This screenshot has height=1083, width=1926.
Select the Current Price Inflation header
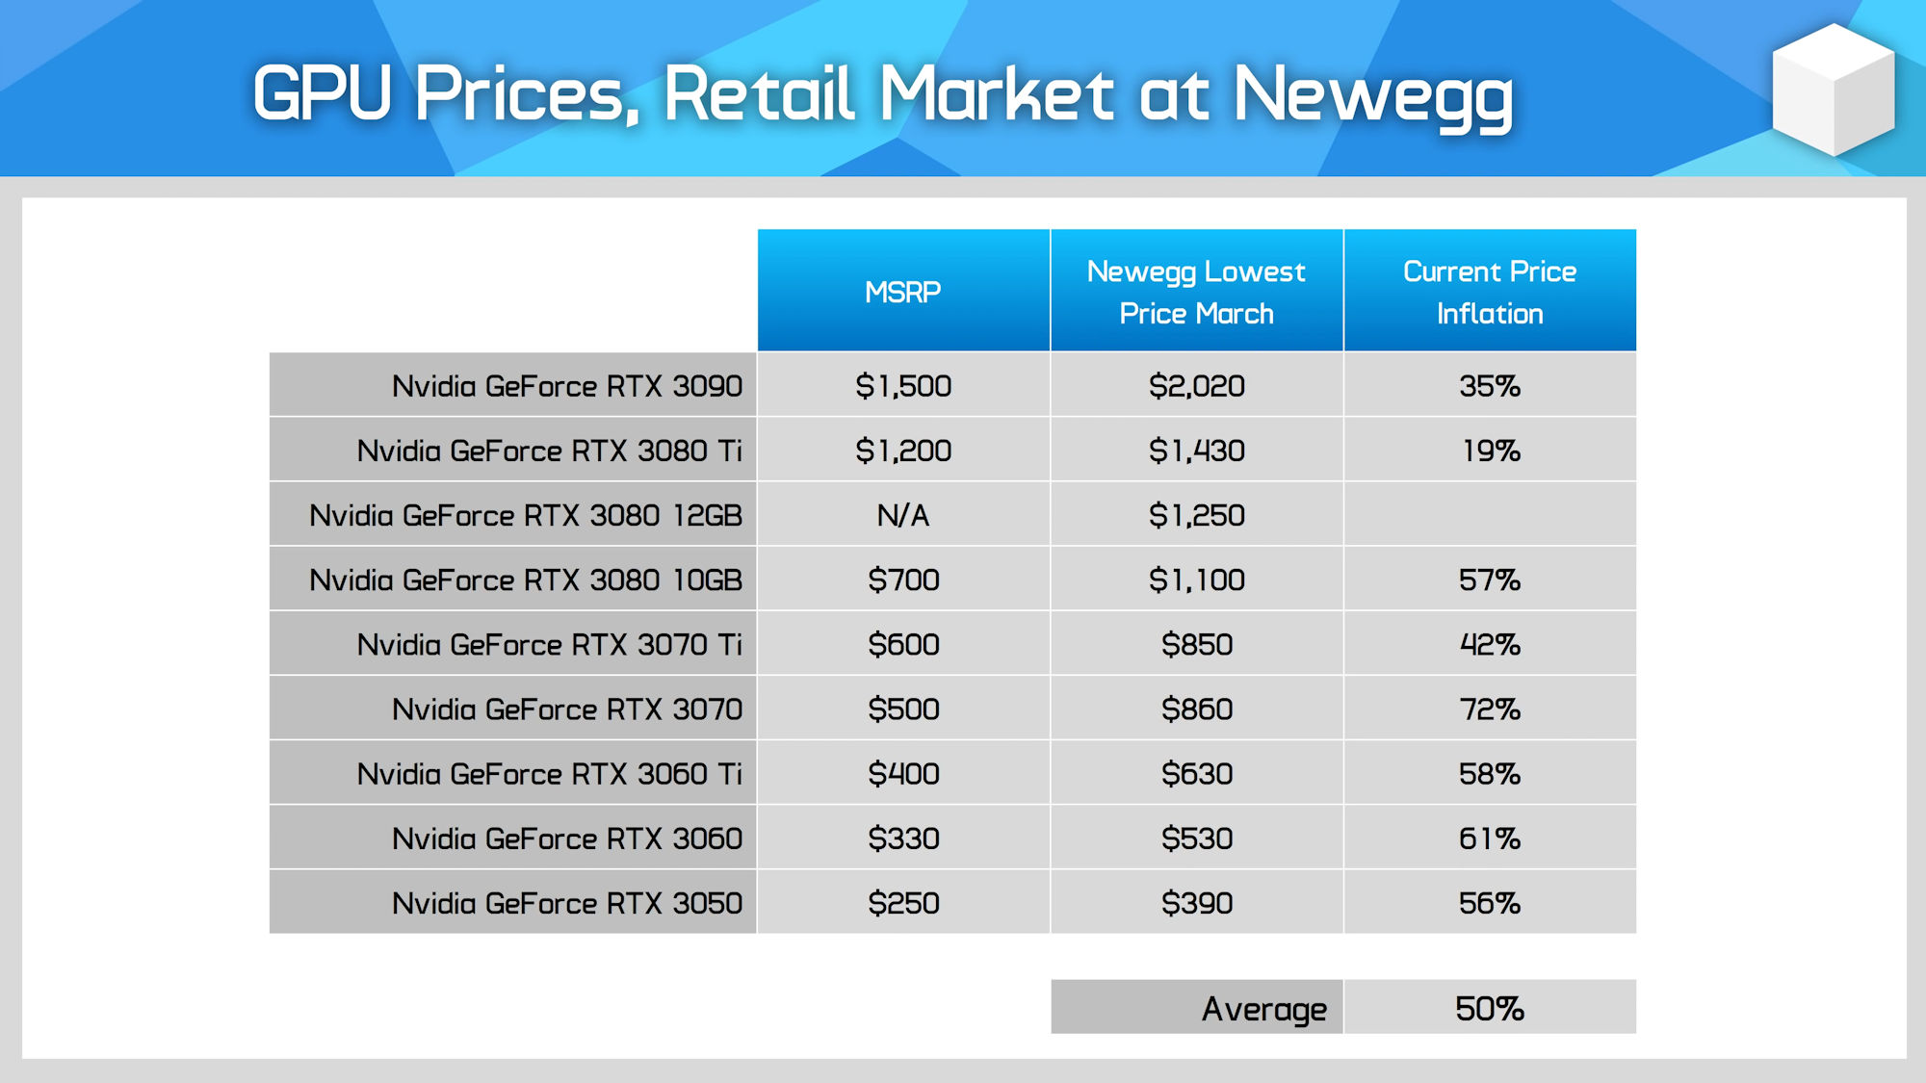(x=1490, y=288)
